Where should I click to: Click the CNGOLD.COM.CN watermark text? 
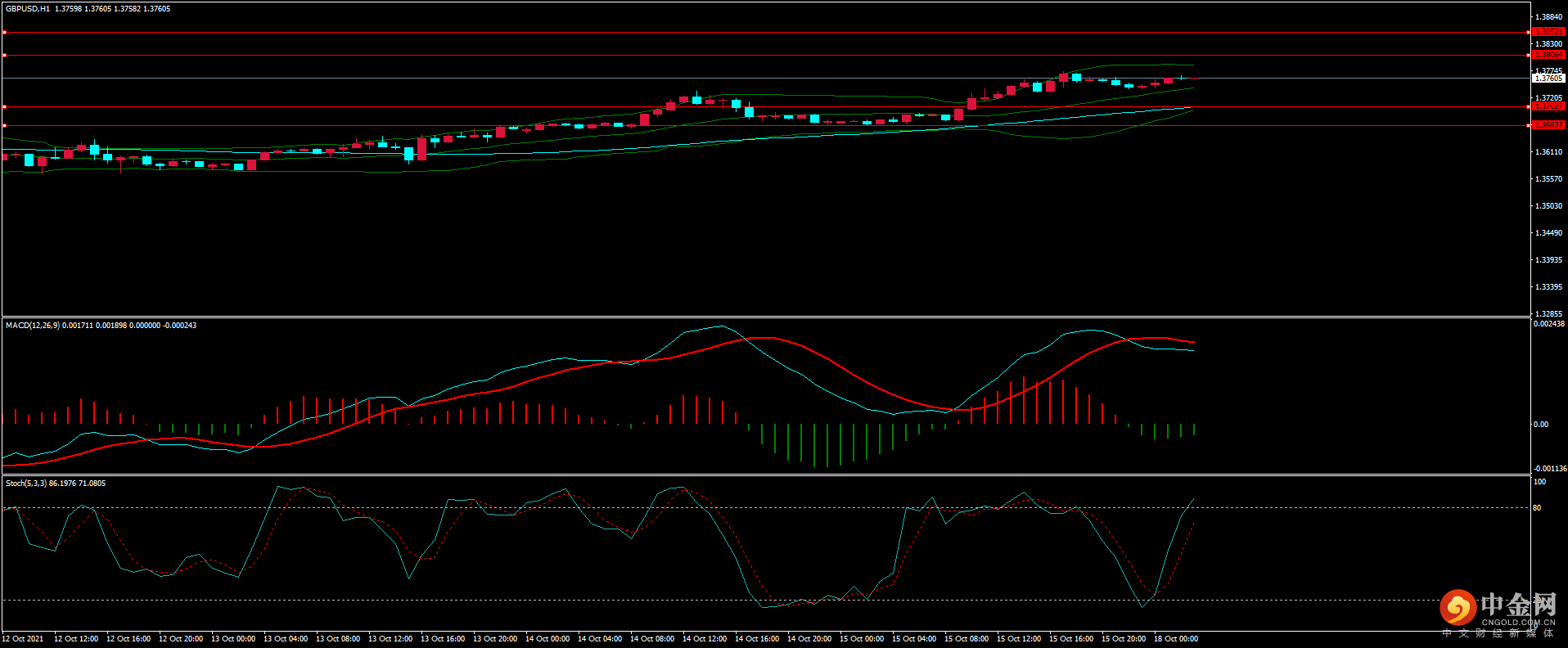coord(1518,623)
